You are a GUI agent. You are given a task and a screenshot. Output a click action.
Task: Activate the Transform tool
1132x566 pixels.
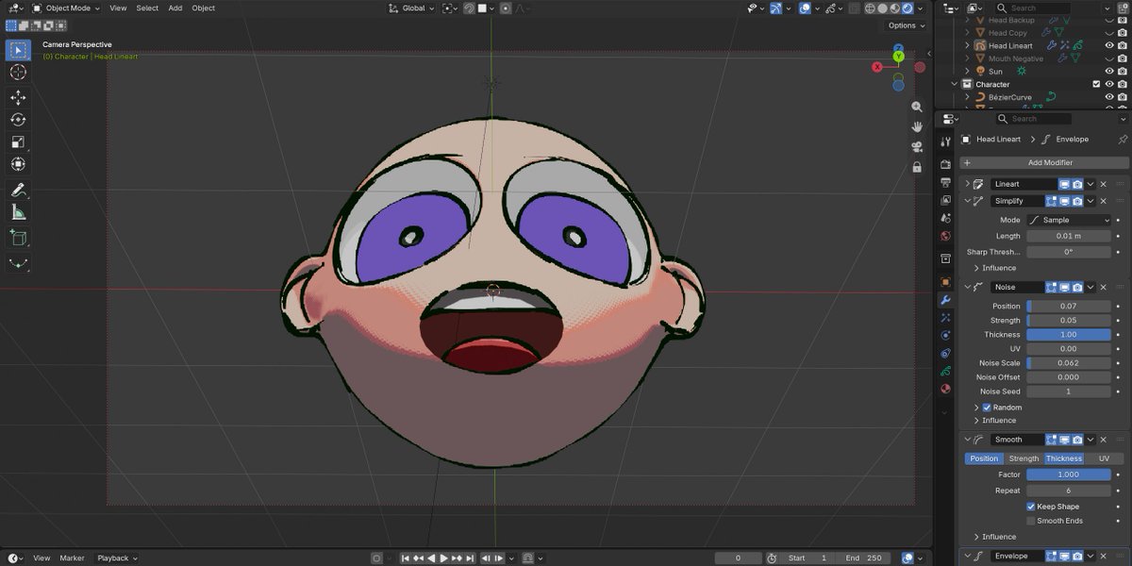tap(18, 164)
